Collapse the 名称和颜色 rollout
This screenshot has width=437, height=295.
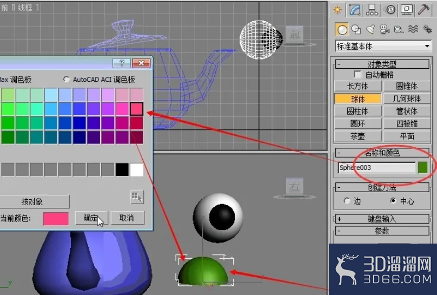(382, 153)
